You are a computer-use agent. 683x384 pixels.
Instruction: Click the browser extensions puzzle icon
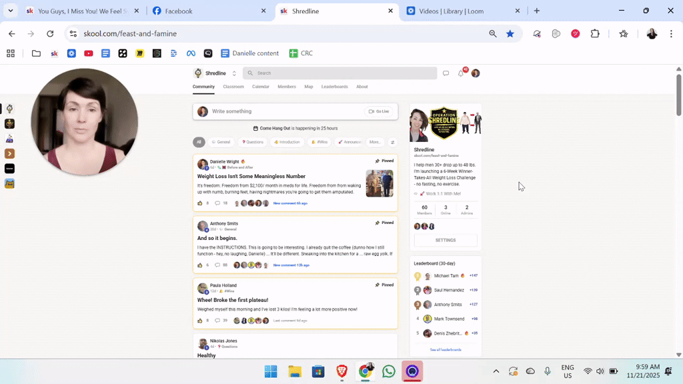coord(594,33)
